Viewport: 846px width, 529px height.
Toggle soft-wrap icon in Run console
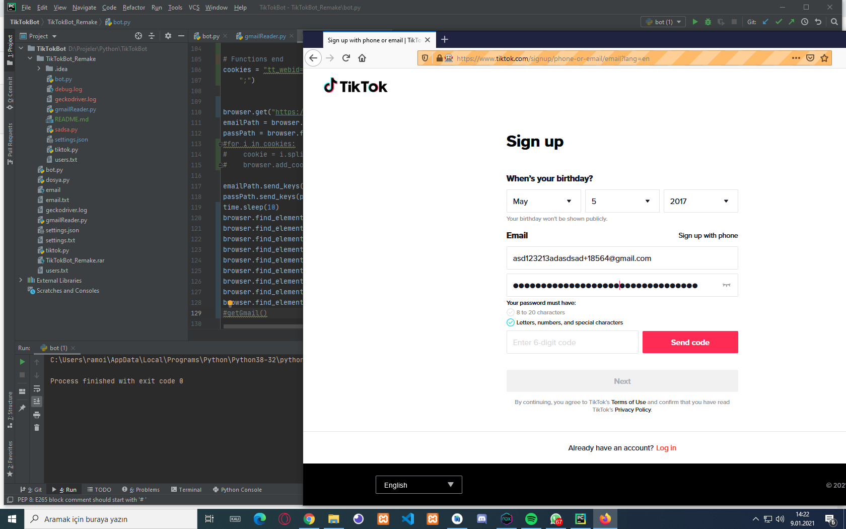(x=37, y=388)
